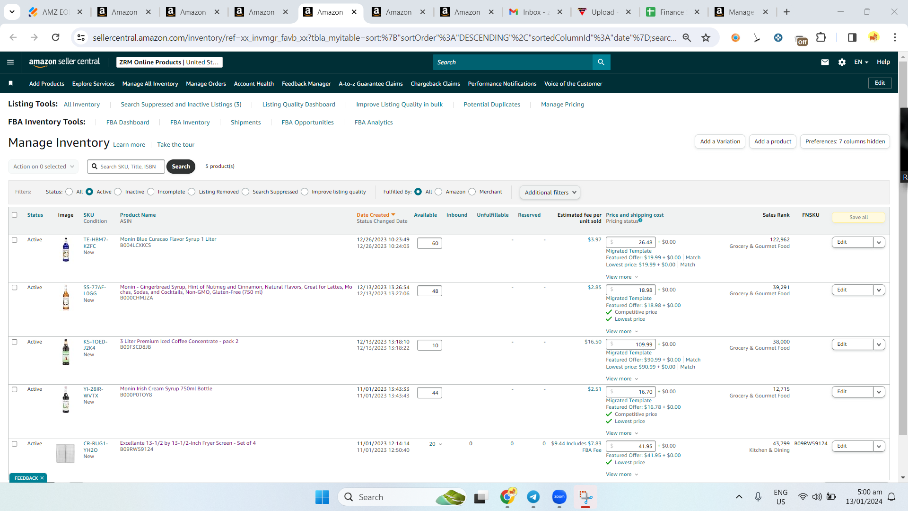908x511 pixels.
Task: Go to Manage Orders in navigation
Action: pos(206,84)
